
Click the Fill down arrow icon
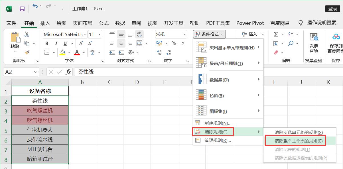276,43
